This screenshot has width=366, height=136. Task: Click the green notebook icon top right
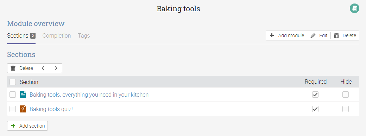354,8
